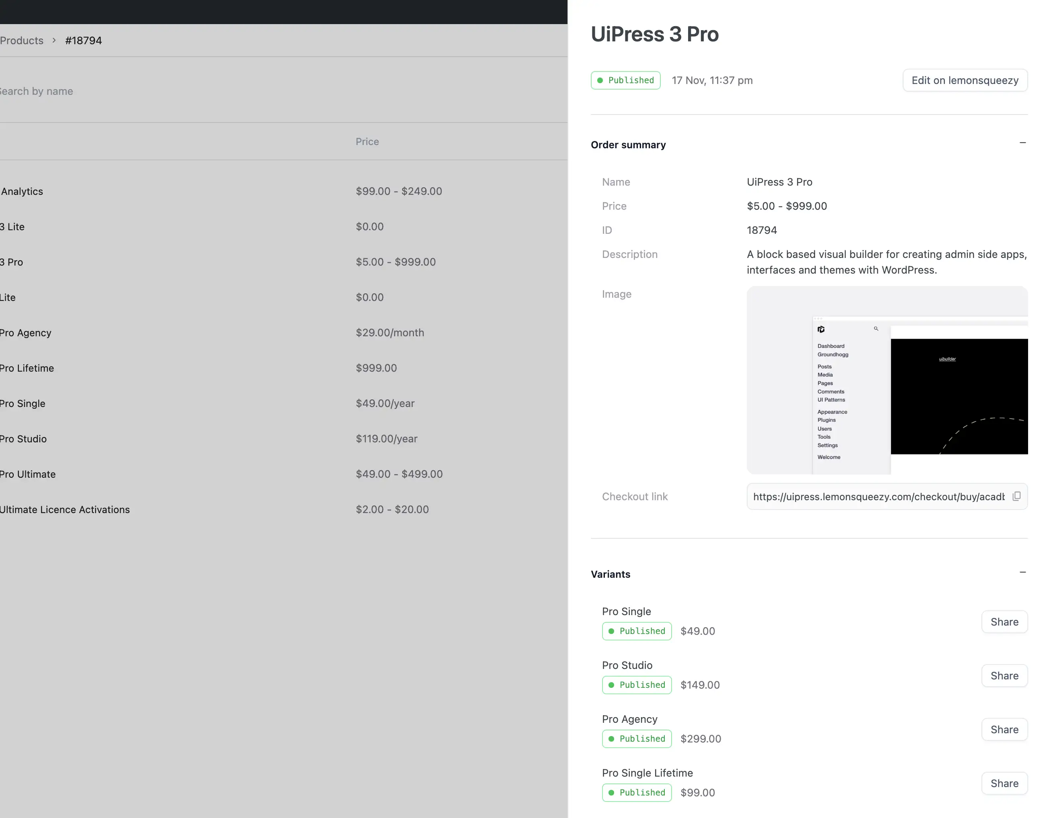Copy the checkout link to clipboard

pos(1016,496)
